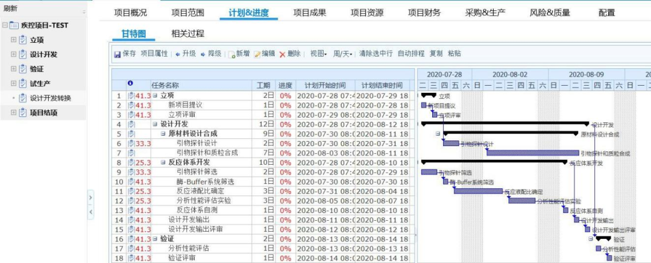The width and height of the screenshot is (651, 263).
Task: Click the clipboard icon beside 设计开发转换
Action: 23,98
